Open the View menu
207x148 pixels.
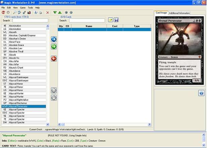15,8
